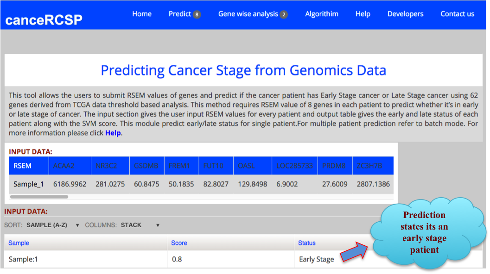
Task: Visit the Developers page
Action: [x=405, y=14]
